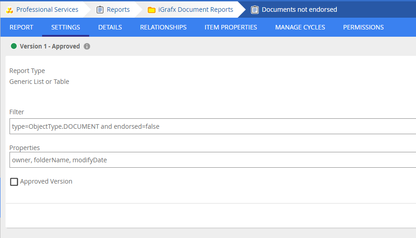The image size is (416, 238).
Task: Select the SETTINGS tab
Action: click(66, 27)
